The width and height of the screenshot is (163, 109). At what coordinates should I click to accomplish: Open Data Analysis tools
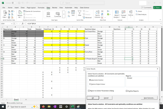click(141, 15)
